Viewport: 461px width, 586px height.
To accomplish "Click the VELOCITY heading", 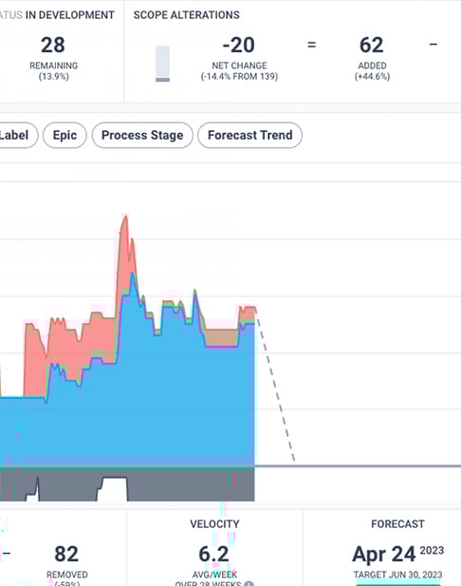I will pyautogui.click(x=214, y=524).
